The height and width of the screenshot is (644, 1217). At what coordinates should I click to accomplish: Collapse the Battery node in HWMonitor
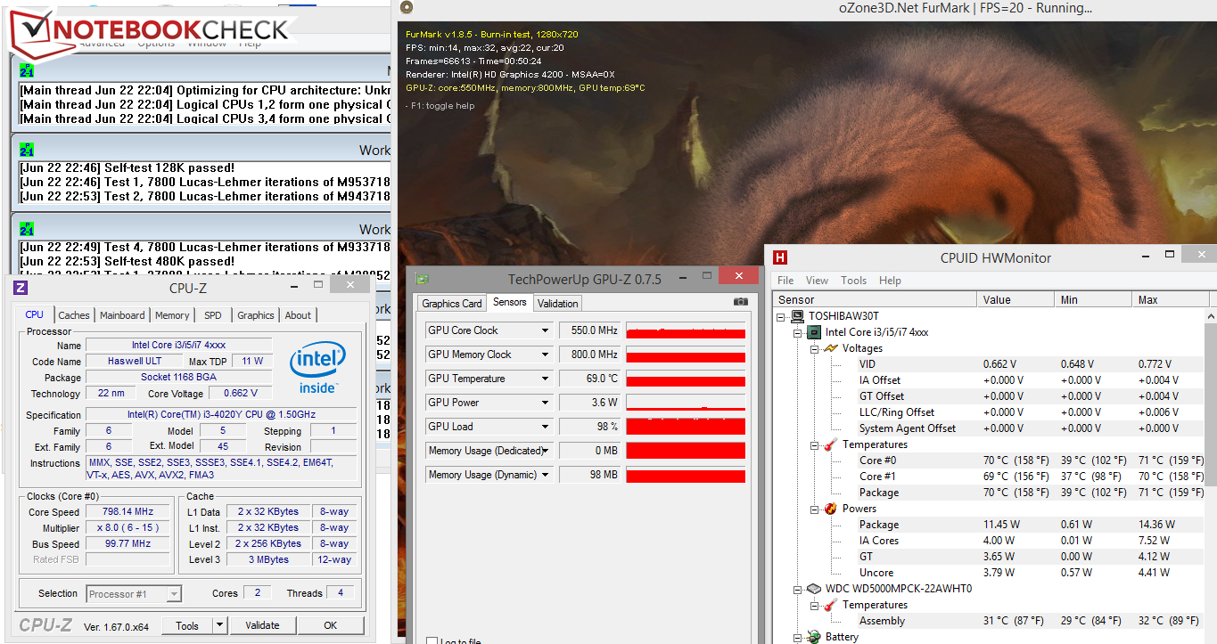799,637
